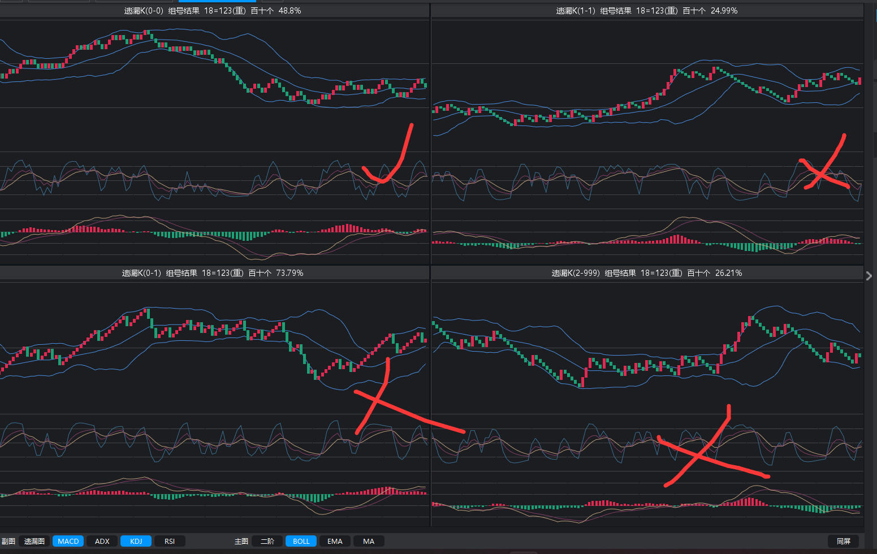Select the 遗漏K(2-999) chart title bar
Viewport: 877px width, 554px height.
pyautogui.click(x=647, y=273)
